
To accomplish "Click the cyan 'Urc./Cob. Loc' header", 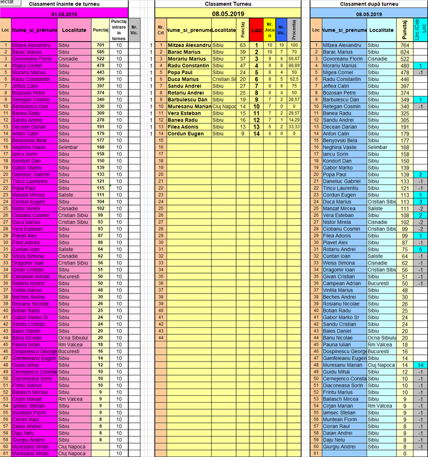I will 421,30.
